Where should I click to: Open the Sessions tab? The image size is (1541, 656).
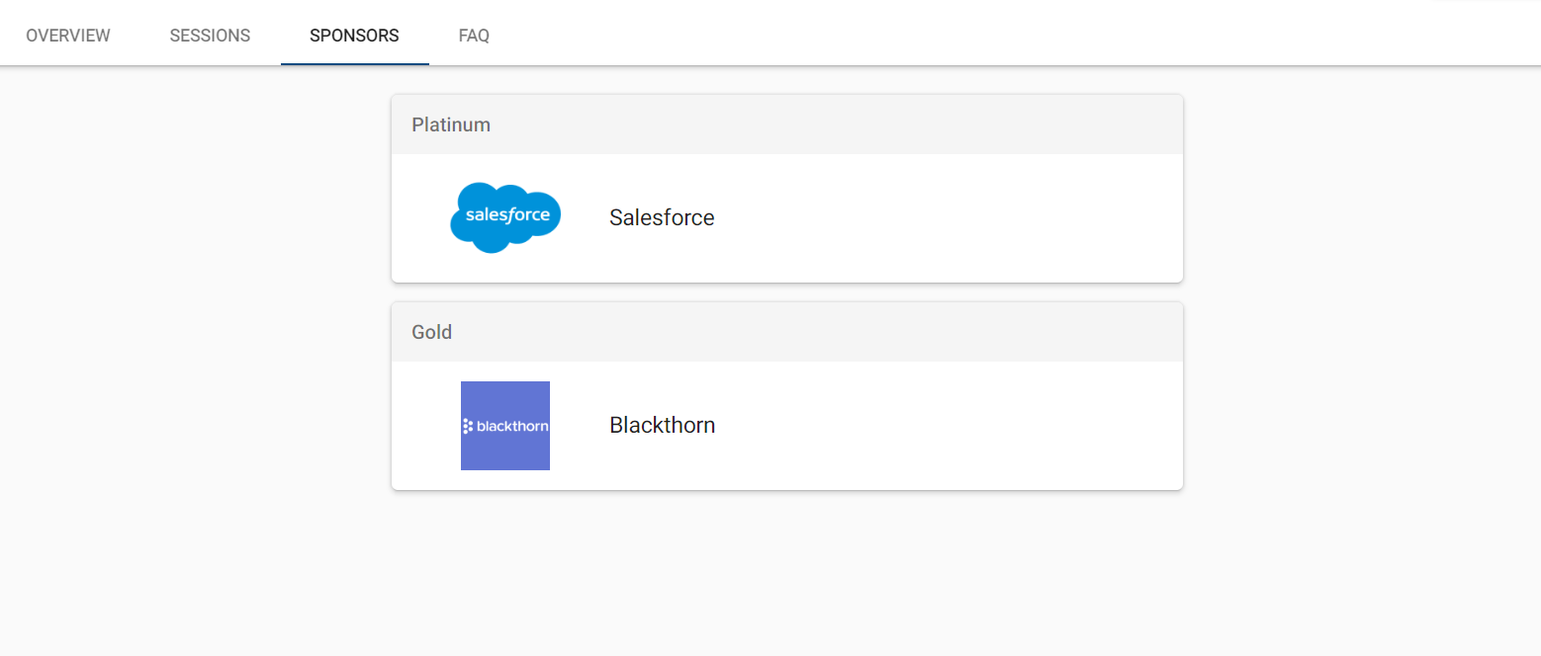[210, 36]
